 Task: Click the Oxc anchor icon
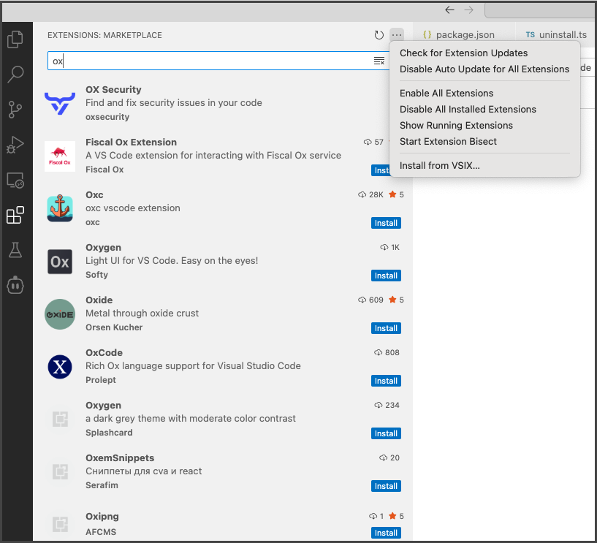[60, 209]
